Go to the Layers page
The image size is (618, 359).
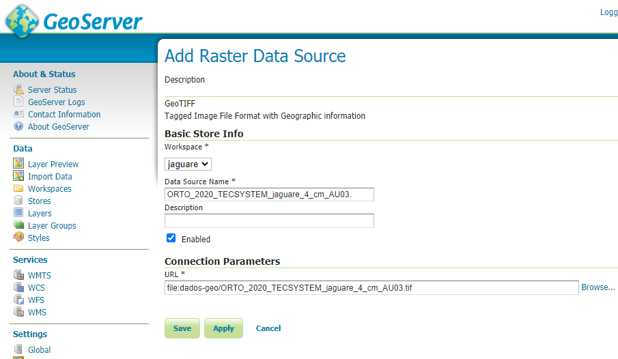point(40,213)
